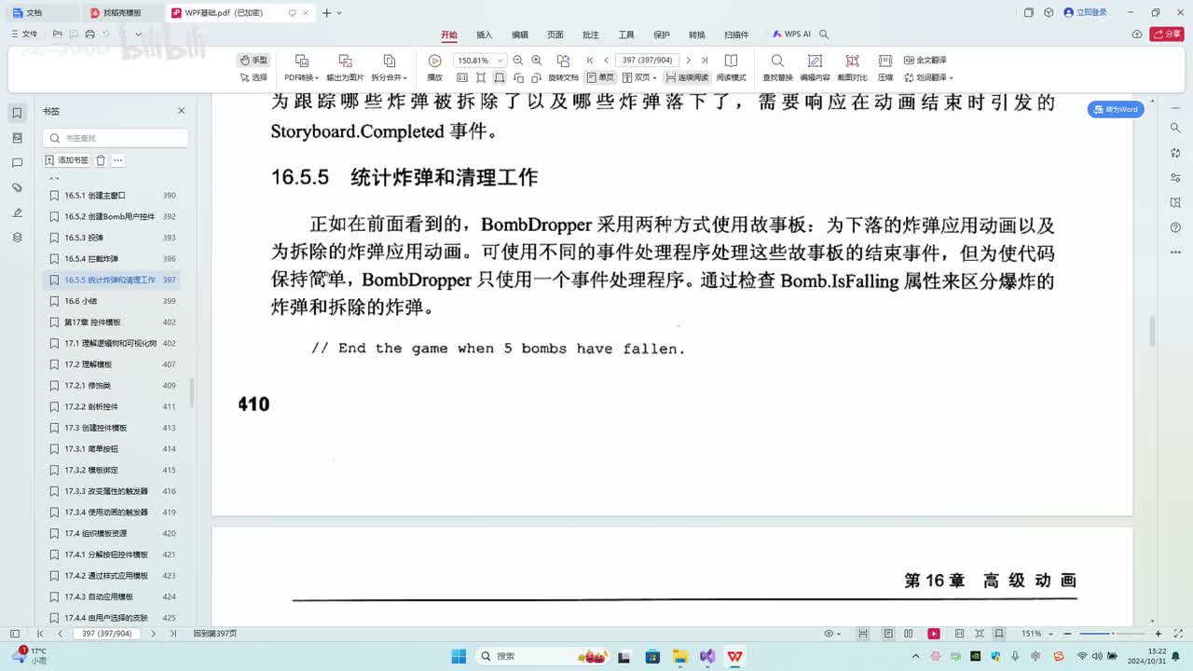Viewport: 1193px width, 671px height.
Task: Jump to last page arrow in toolbar
Action: click(x=704, y=60)
